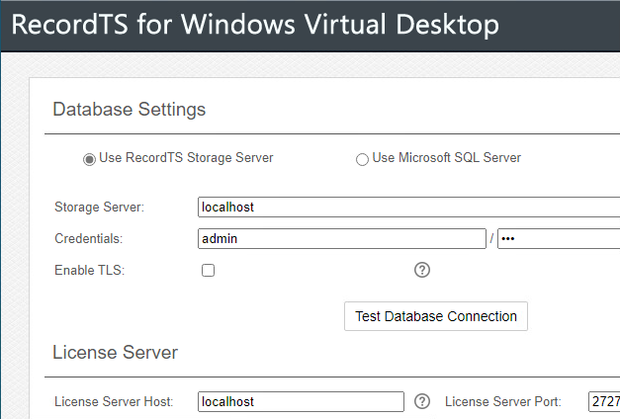The height and width of the screenshot is (419, 620).
Task: Click the License Server Host input field
Action: [x=301, y=401]
